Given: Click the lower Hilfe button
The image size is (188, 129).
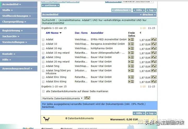Looking at the screenshot, I should [x=139, y=113].
